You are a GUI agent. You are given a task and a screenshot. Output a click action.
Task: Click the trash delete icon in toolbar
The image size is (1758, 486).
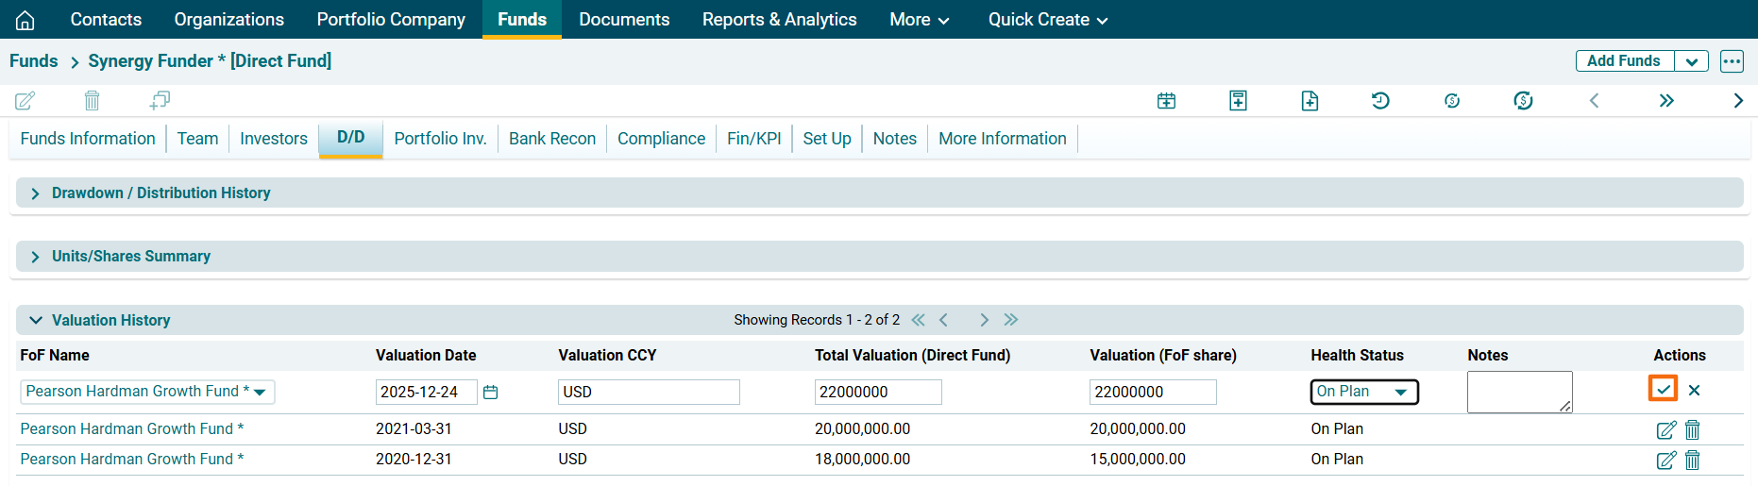pos(92,100)
